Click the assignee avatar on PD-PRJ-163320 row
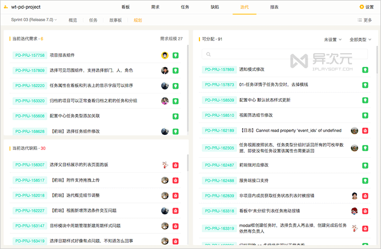Image resolution: width=381 pixels, height=249 pixels. tap(165, 101)
